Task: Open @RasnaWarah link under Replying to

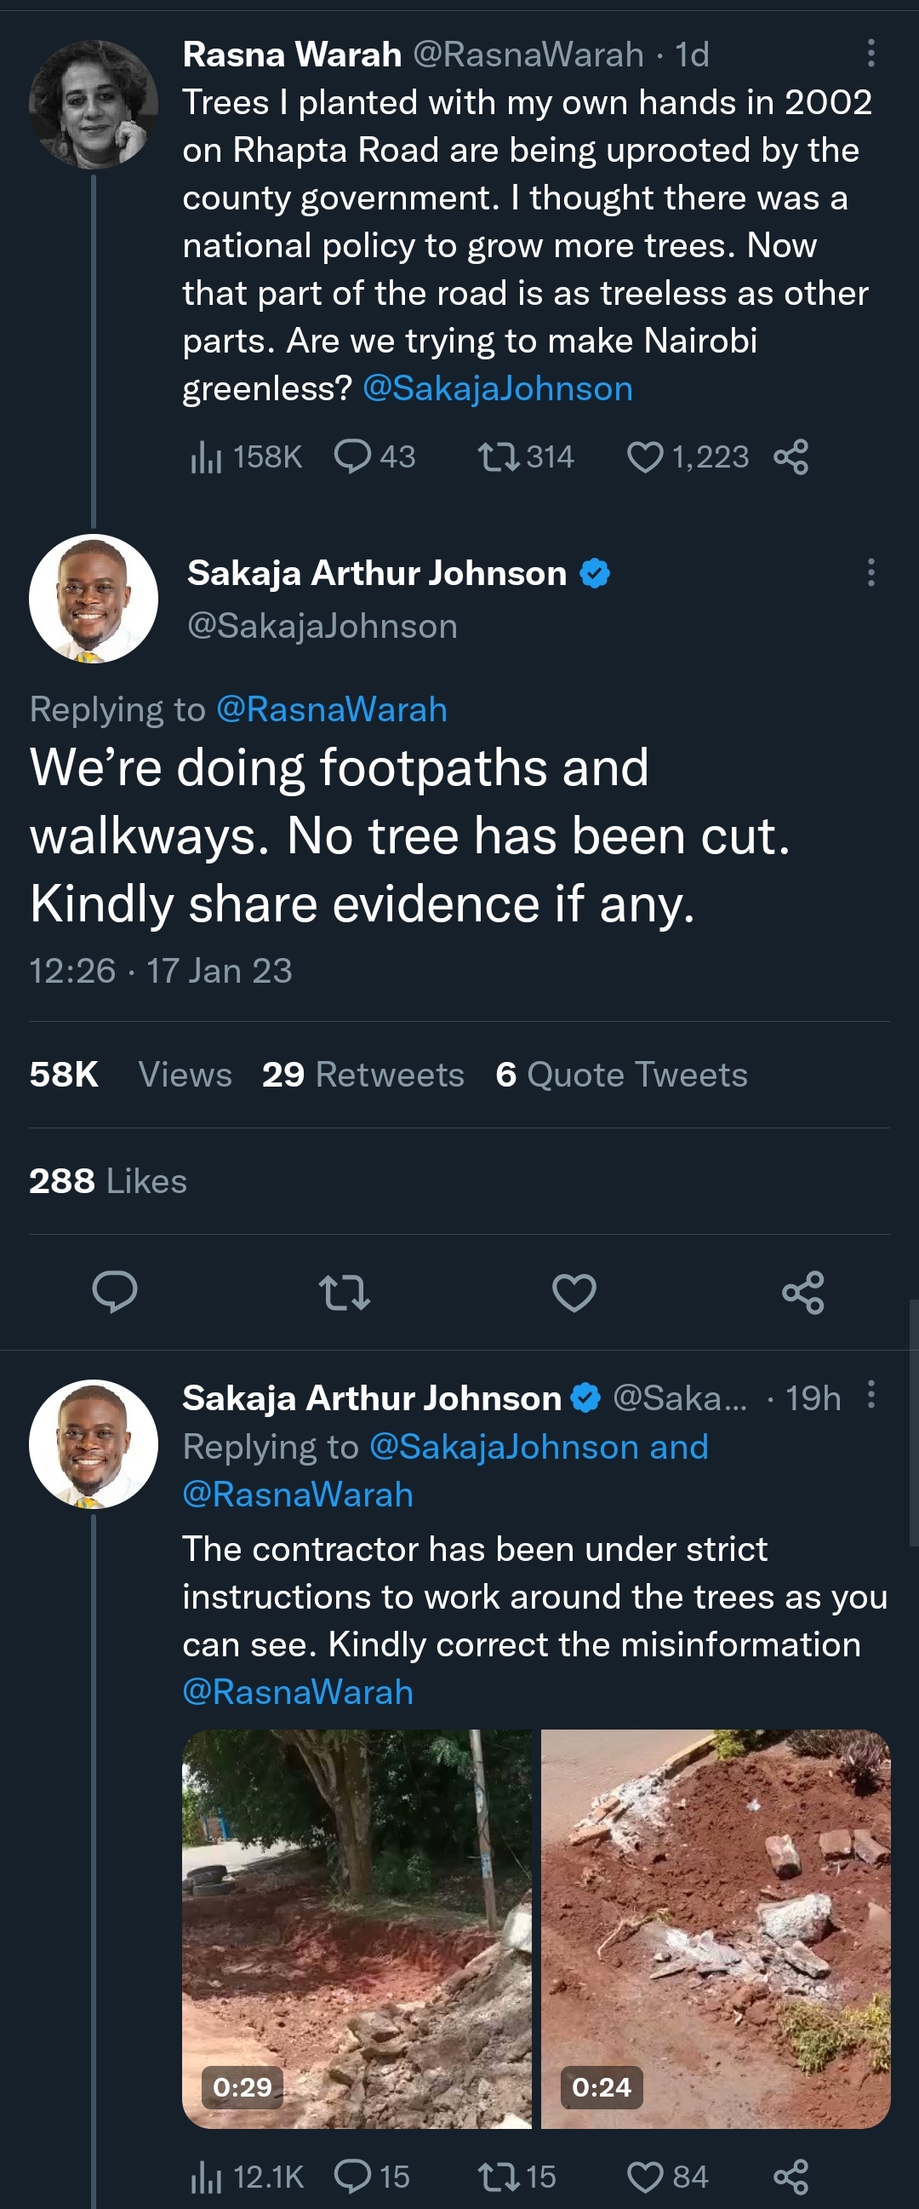Action: click(332, 709)
